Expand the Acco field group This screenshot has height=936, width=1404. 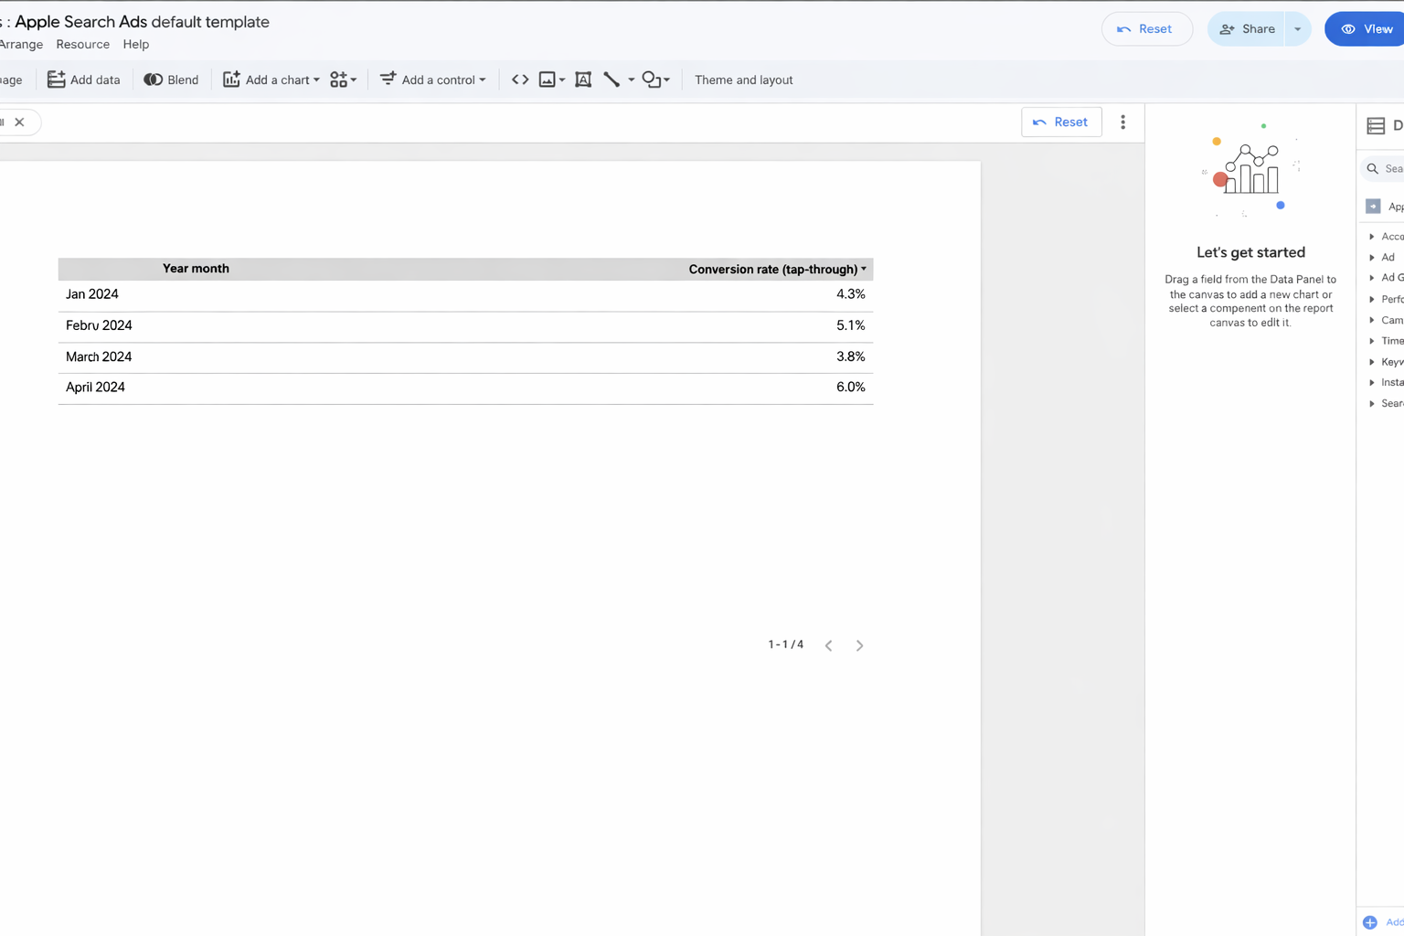tap(1372, 237)
